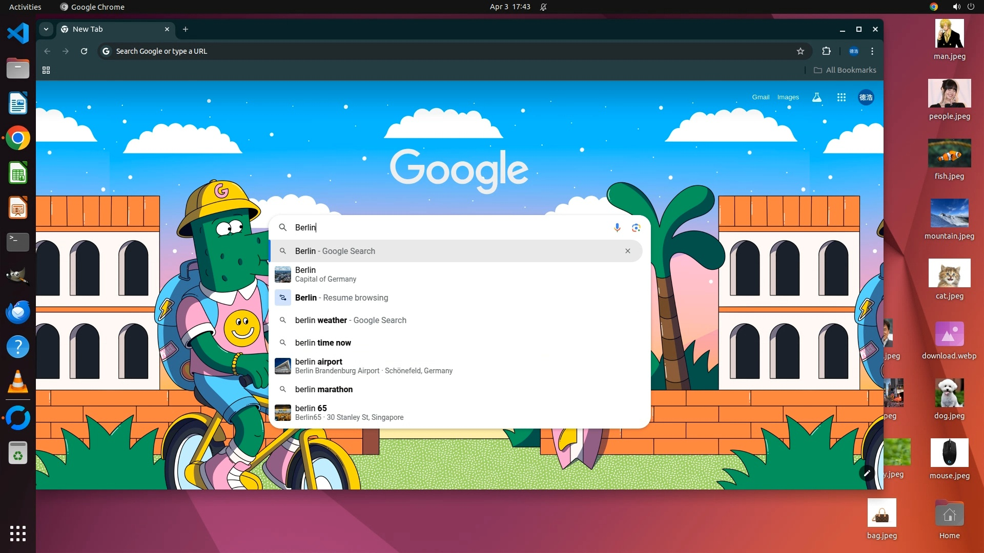Open Search Labs flask icon
This screenshot has height=553, width=984.
tap(817, 97)
